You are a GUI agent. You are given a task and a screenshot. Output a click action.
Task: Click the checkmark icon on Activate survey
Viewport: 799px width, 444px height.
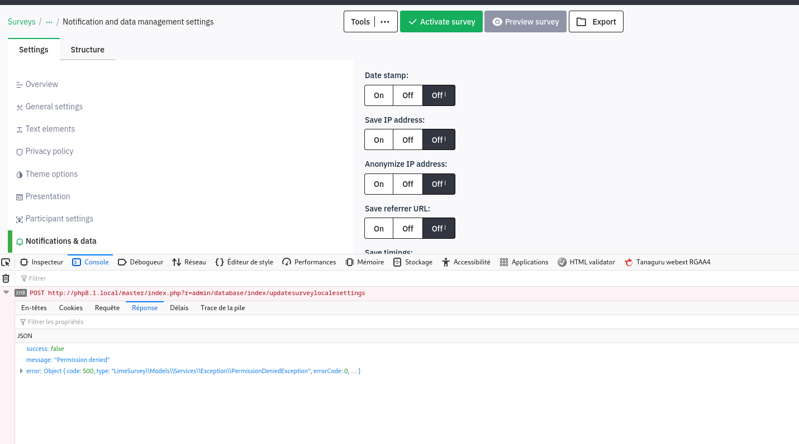(413, 22)
